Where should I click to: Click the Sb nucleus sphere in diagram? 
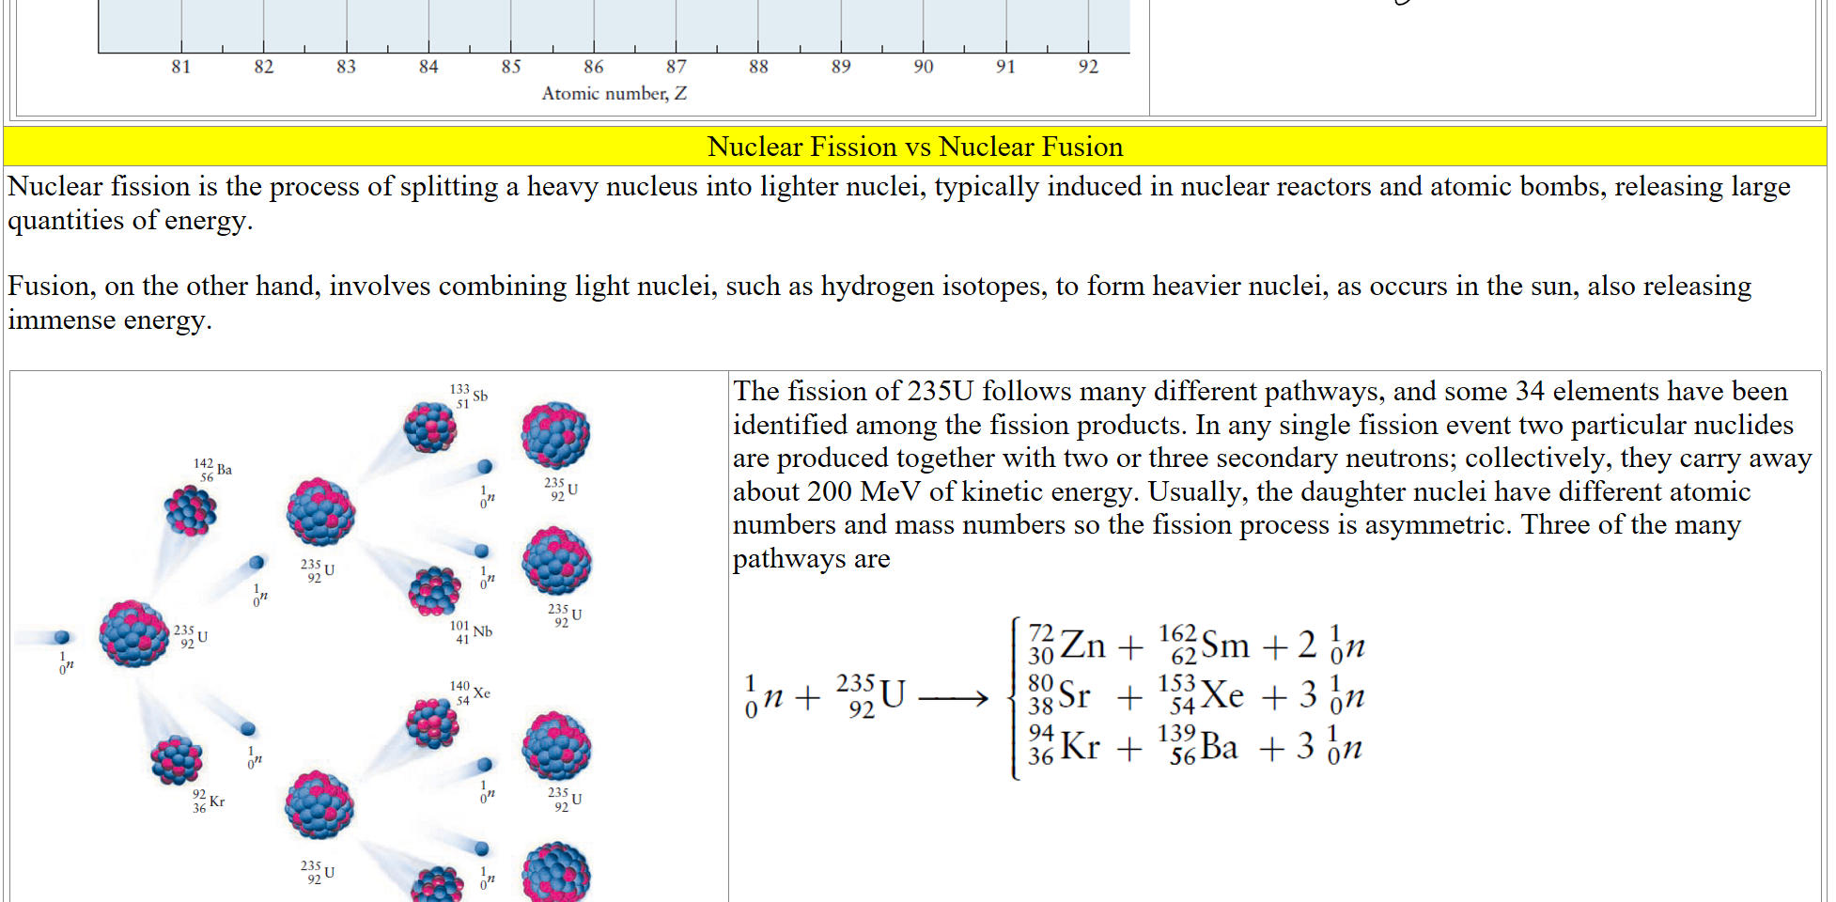point(430,428)
